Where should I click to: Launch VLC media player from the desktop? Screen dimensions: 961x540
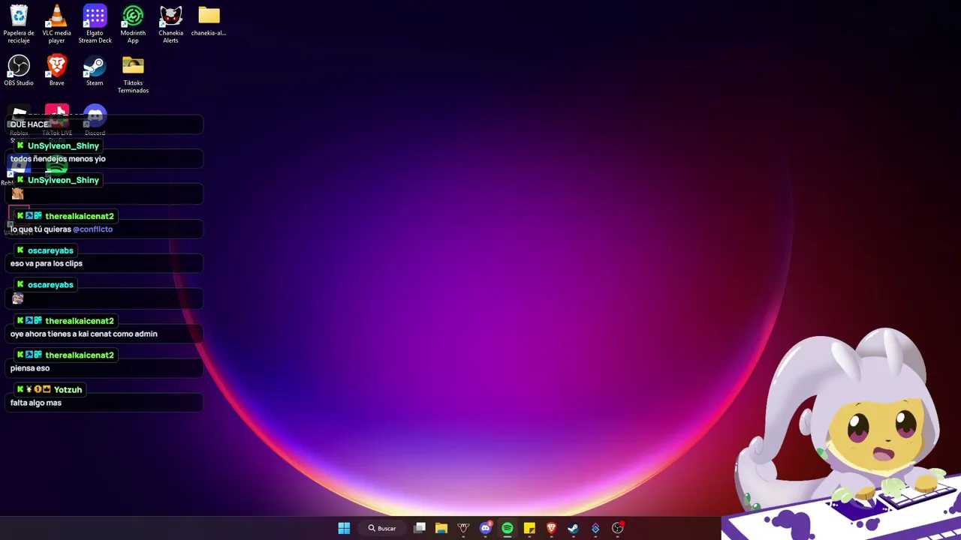[x=56, y=24]
